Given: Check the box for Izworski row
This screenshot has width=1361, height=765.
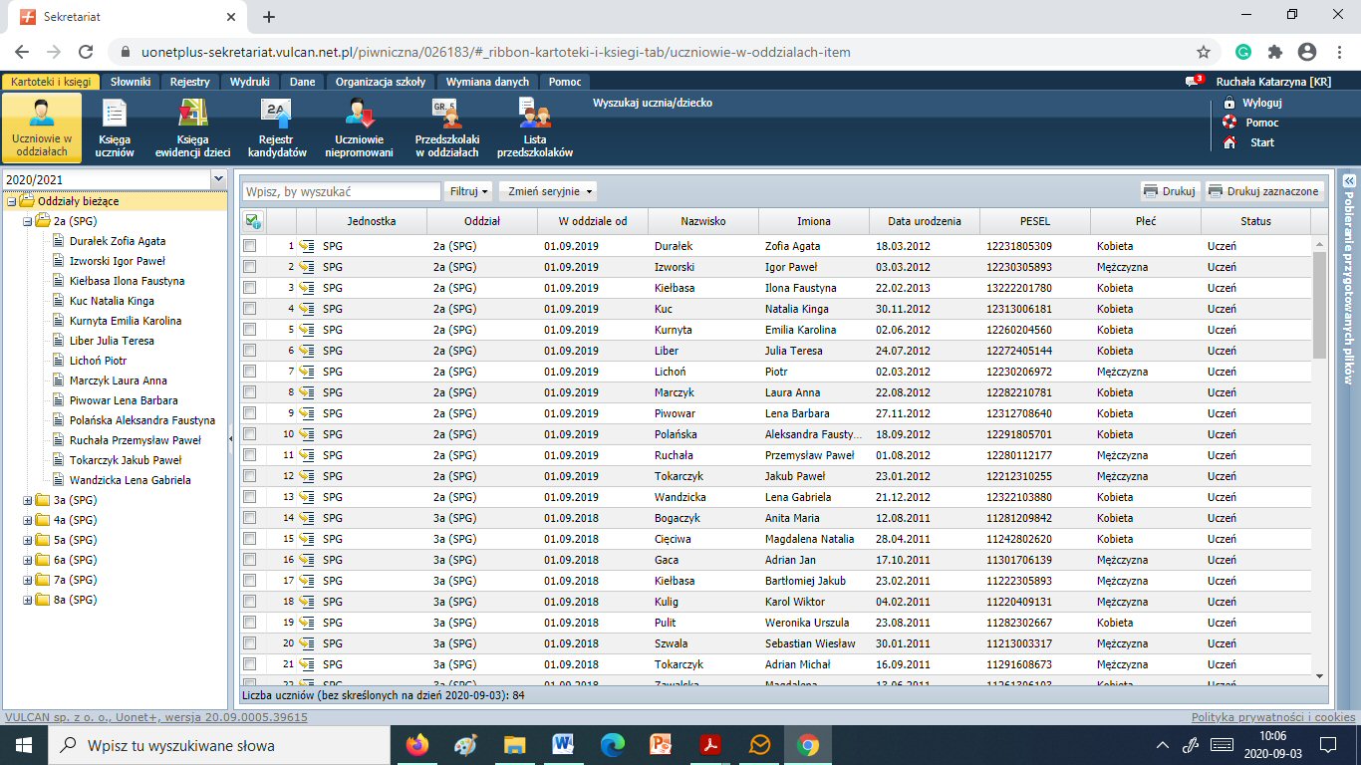Looking at the screenshot, I should pyautogui.click(x=250, y=267).
